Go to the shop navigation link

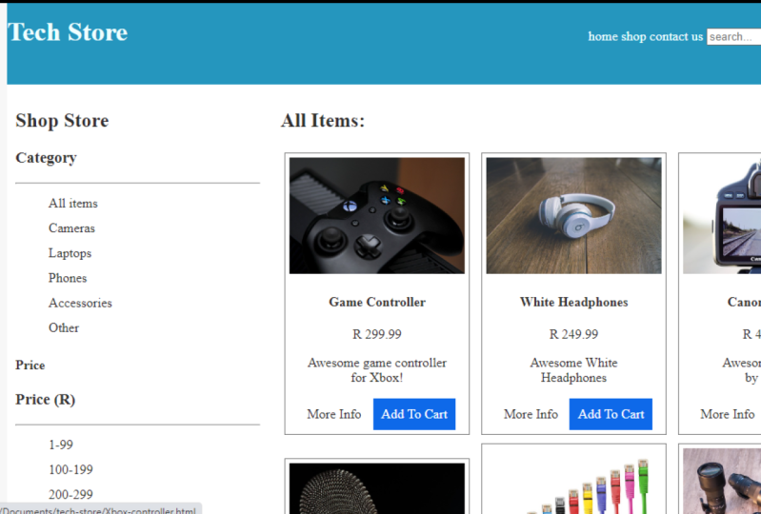pyautogui.click(x=633, y=37)
